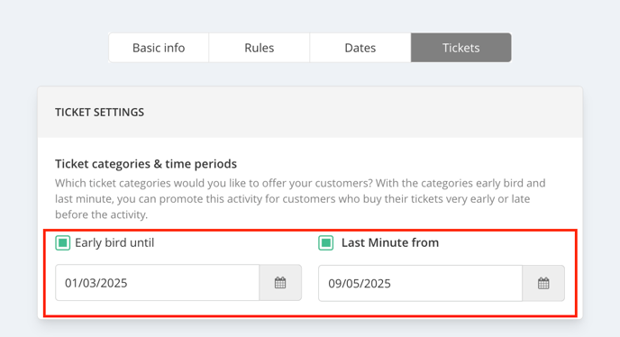Switch to the Basic info tab
The height and width of the screenshot is (337, 620).
coord(159,48)
